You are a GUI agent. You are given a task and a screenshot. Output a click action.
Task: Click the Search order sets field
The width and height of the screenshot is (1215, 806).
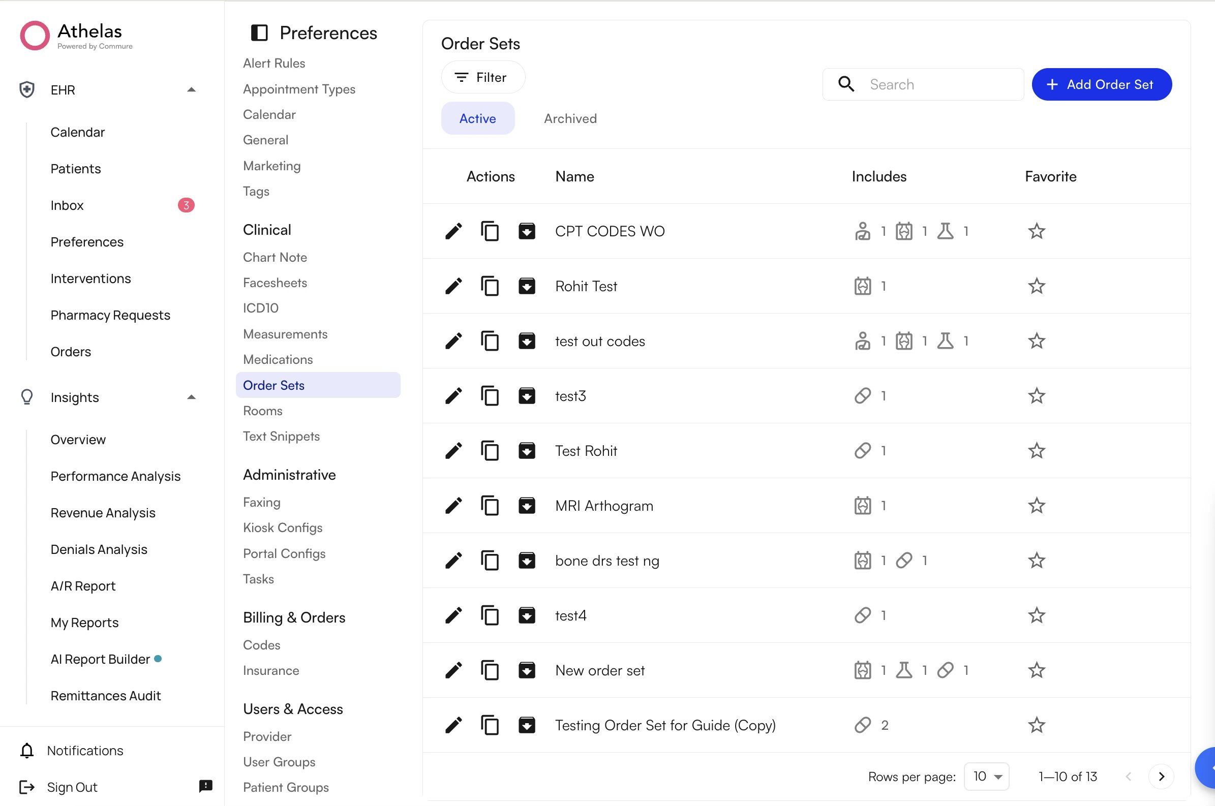[923, 84]
